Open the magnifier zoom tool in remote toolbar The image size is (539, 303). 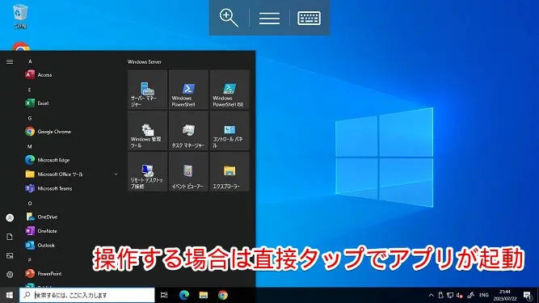[x=229, y=18]
